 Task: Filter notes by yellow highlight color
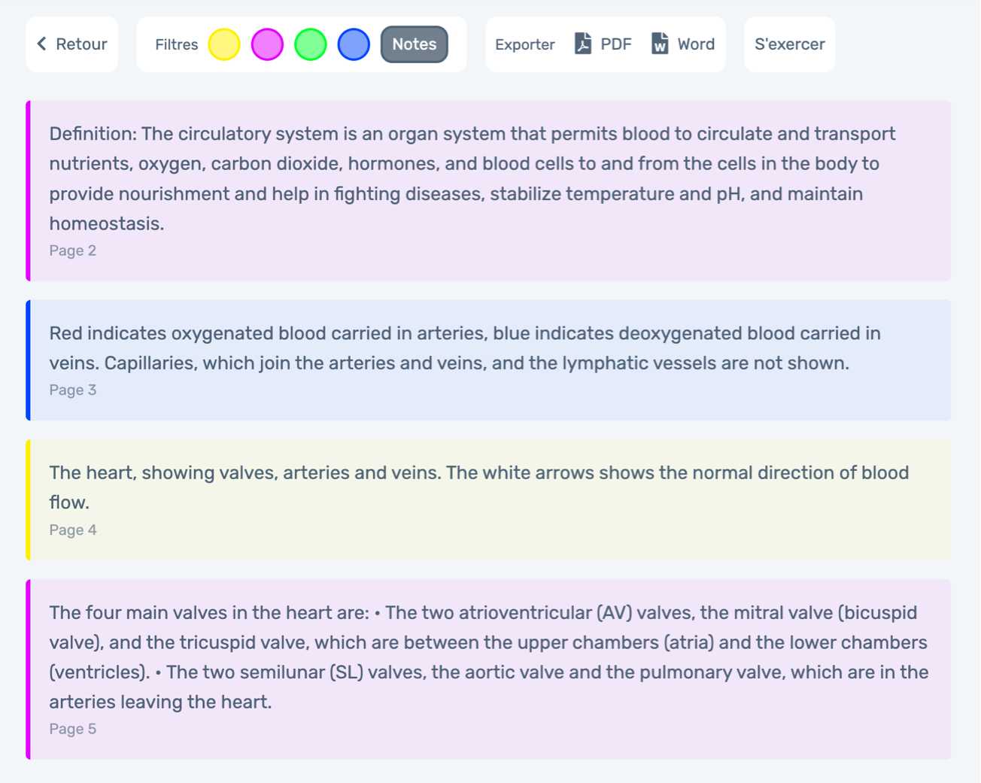click(224, 44)
